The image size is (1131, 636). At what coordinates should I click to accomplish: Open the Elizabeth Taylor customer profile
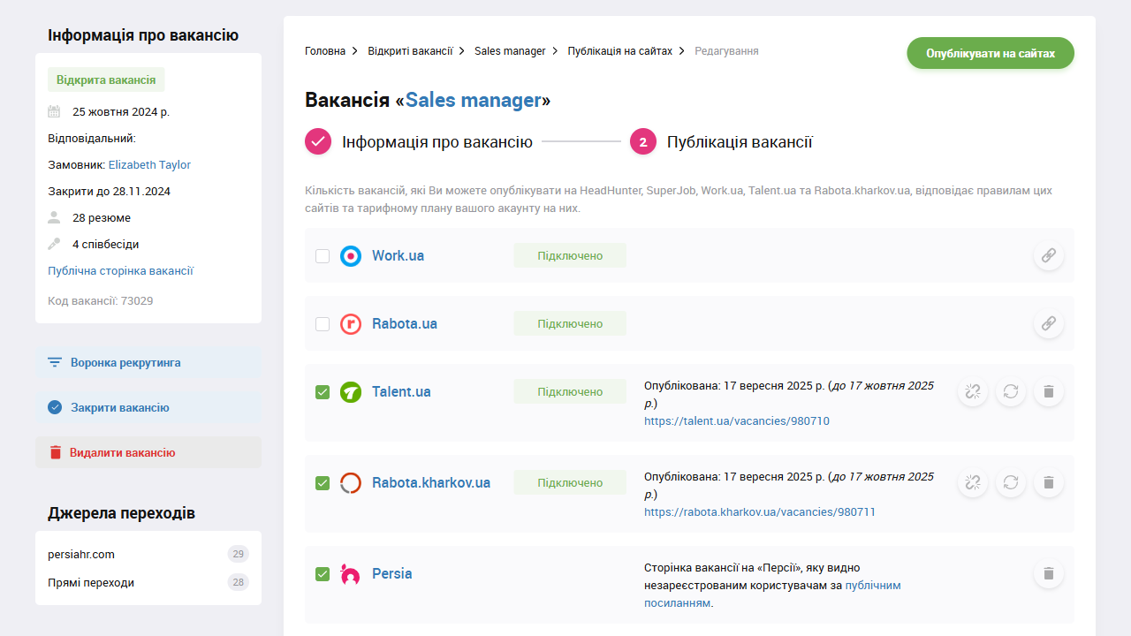(148, 164)
